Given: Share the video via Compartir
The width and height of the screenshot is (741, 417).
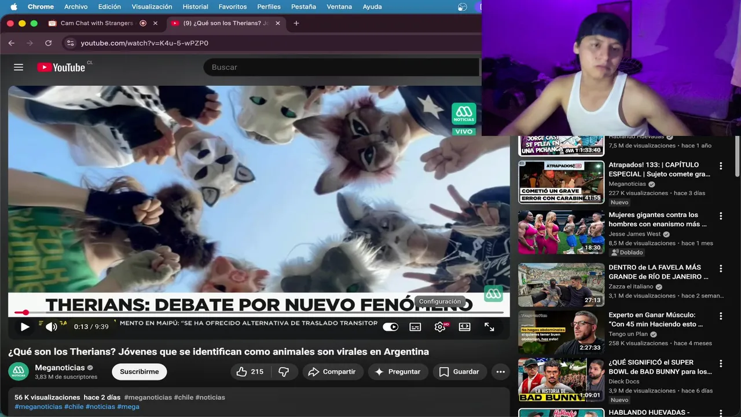Looking at the screenshot, I should click(x=332, y=372).
